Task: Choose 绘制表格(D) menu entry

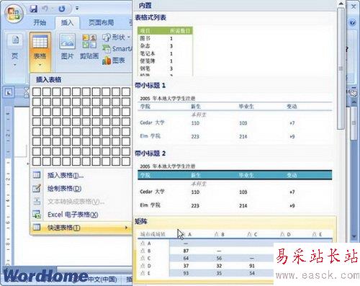Action: pyautogui.click(x=81, y=189)
